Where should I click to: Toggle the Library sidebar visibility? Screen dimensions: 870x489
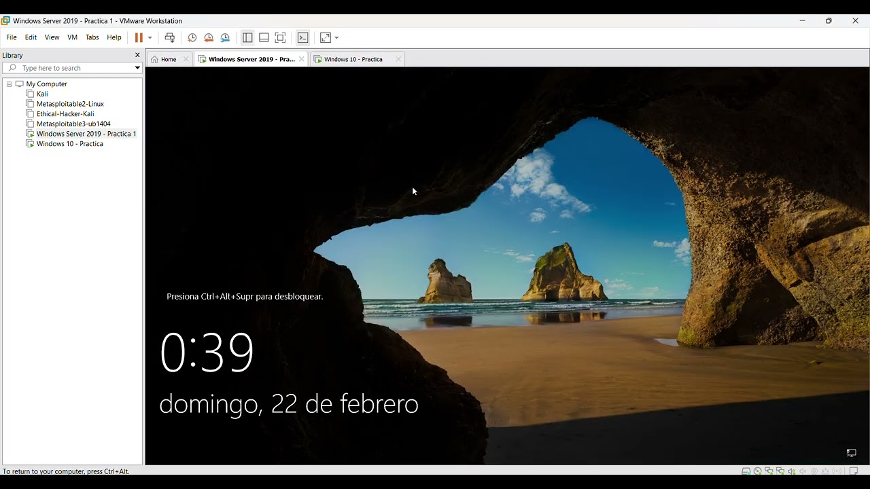247,38
